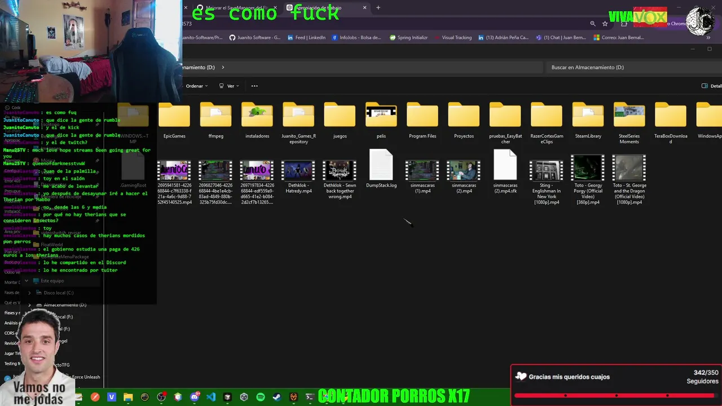Expand Disco local (C:) in the tree
This screenshot has height=406, width=722.
[30, 293]
